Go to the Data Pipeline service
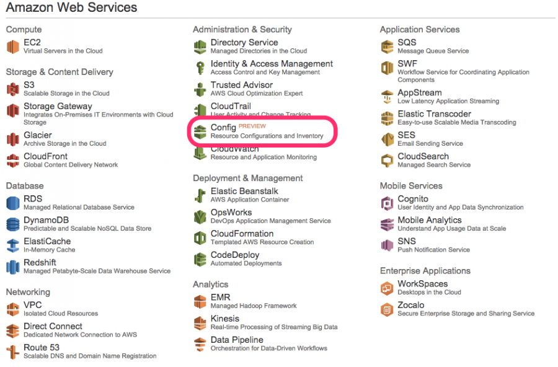The image size is (558, 367). click(237, 340)
